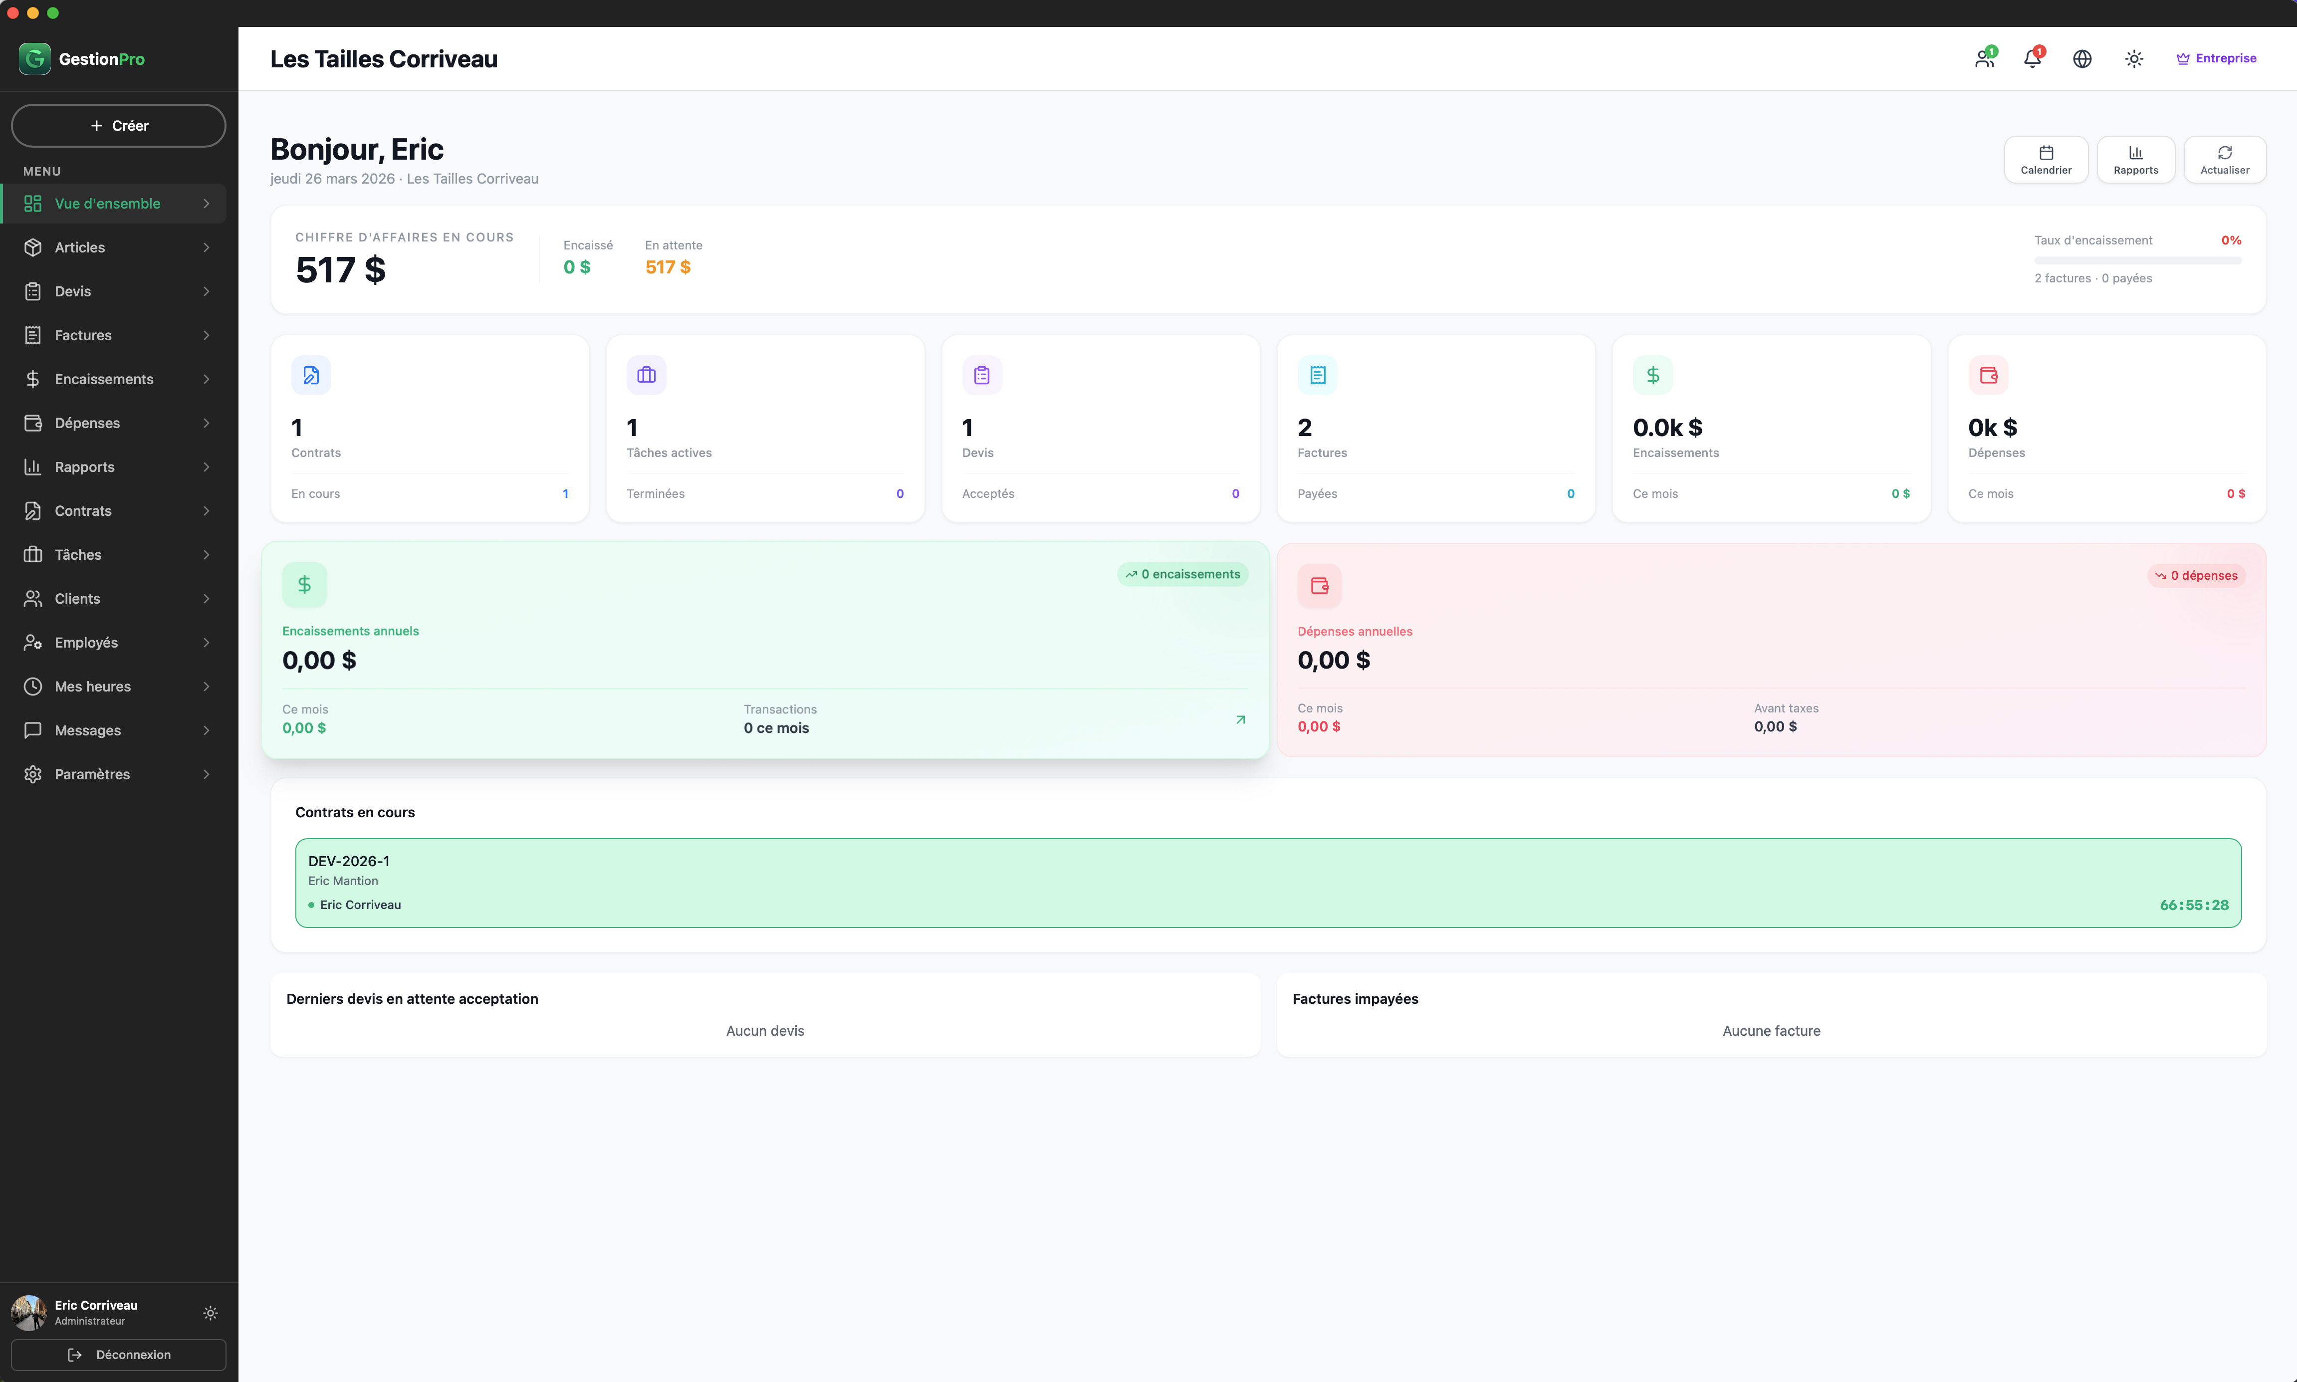Click the Factures icon in sidebar
This screenshot has width=2297, height=1382.
click(32, 335)
